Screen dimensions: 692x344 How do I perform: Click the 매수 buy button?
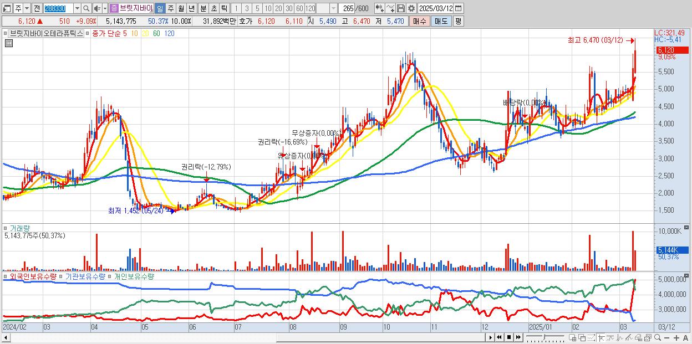420,21
